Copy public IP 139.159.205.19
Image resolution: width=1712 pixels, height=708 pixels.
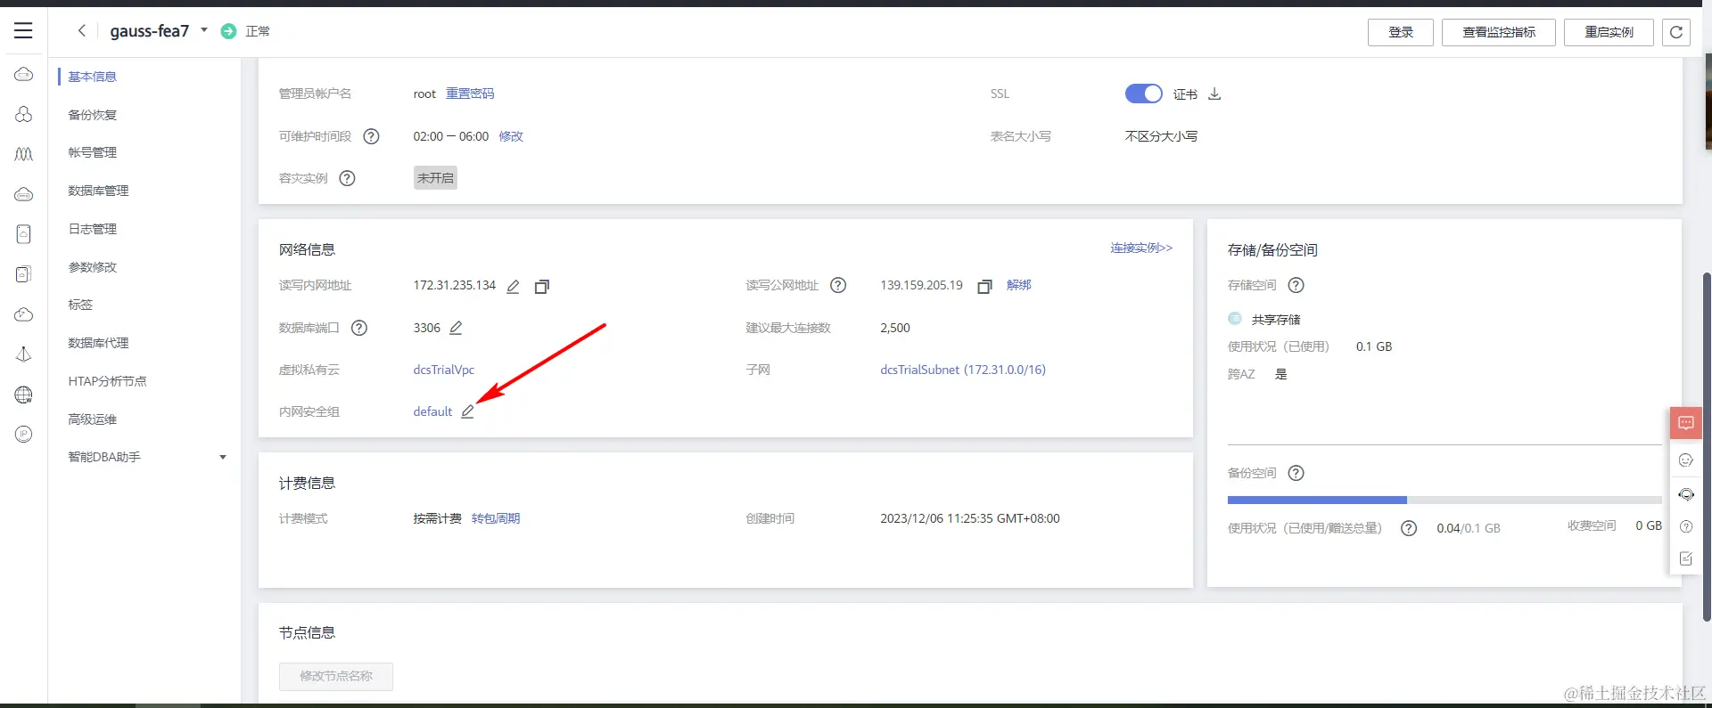click(984, 286)
